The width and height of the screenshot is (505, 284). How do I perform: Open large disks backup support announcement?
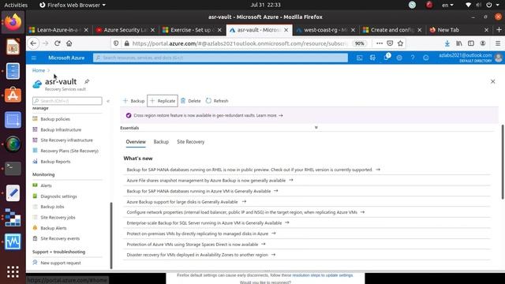(x=186, y=202)
